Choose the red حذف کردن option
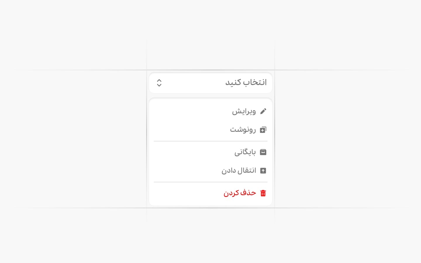Screen dimensions: 421x263 pos(240,193)
